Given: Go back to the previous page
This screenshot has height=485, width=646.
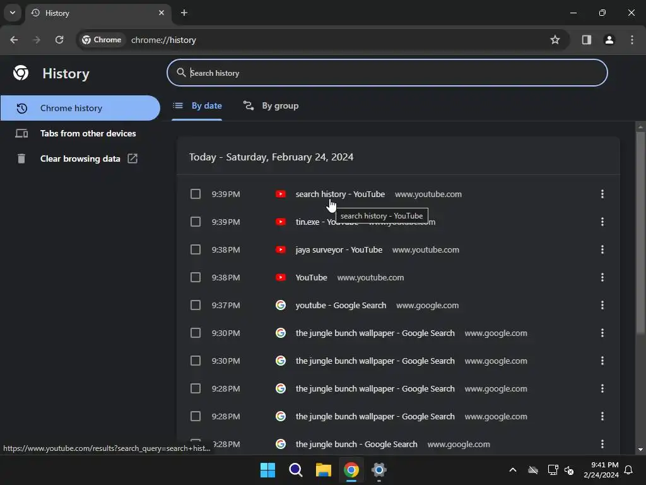Looking at the screenshot, I should click(x=14, y=40).
